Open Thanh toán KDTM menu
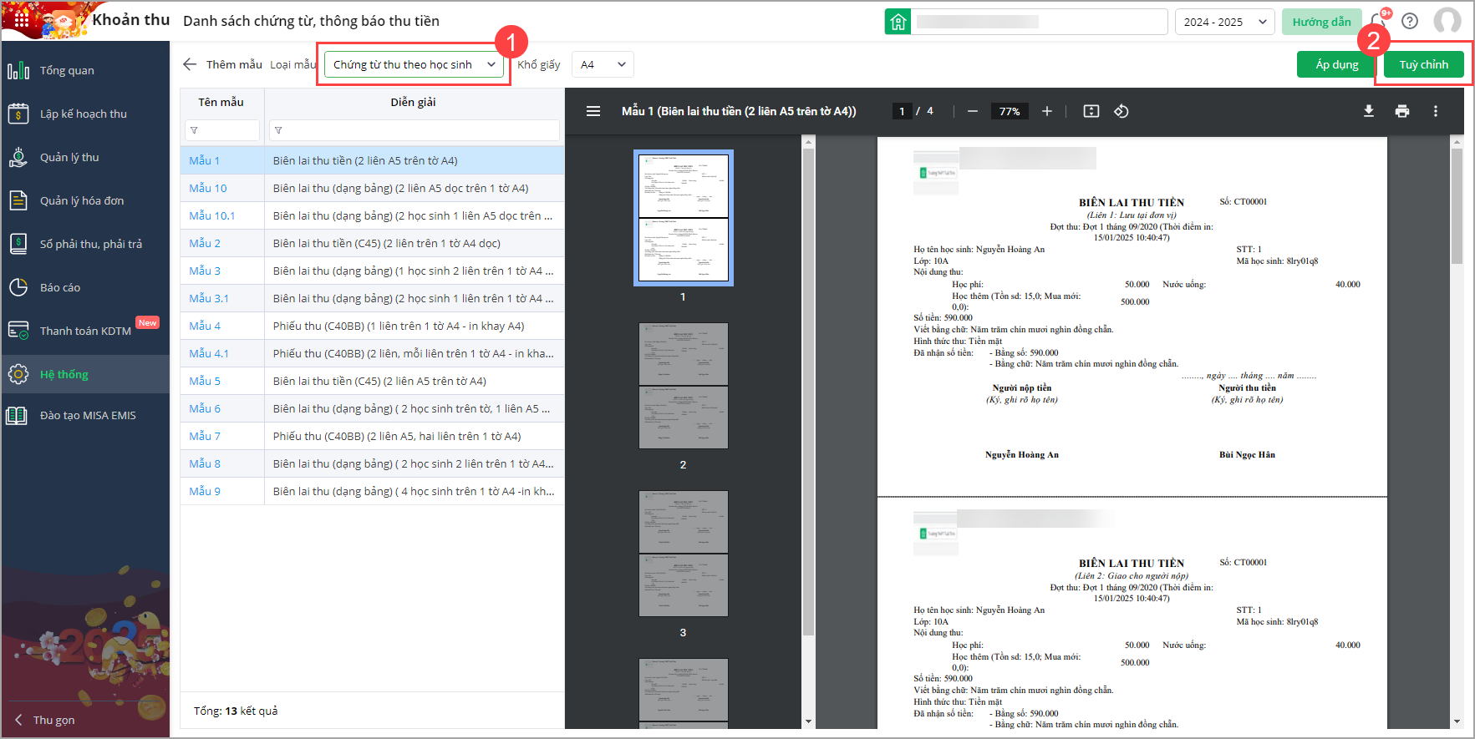 (85, 331)
